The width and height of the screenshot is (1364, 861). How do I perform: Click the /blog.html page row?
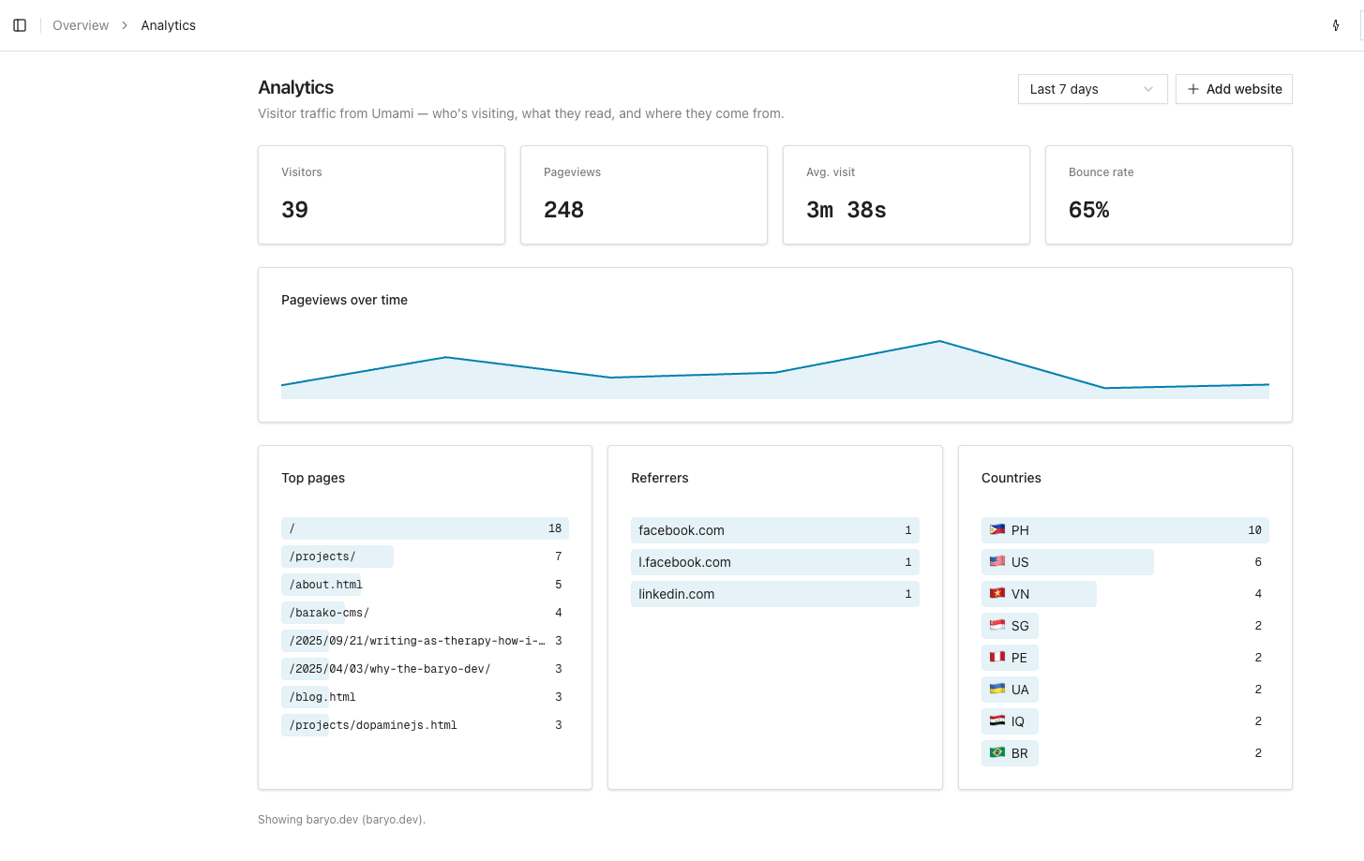(x=425, y=697)
